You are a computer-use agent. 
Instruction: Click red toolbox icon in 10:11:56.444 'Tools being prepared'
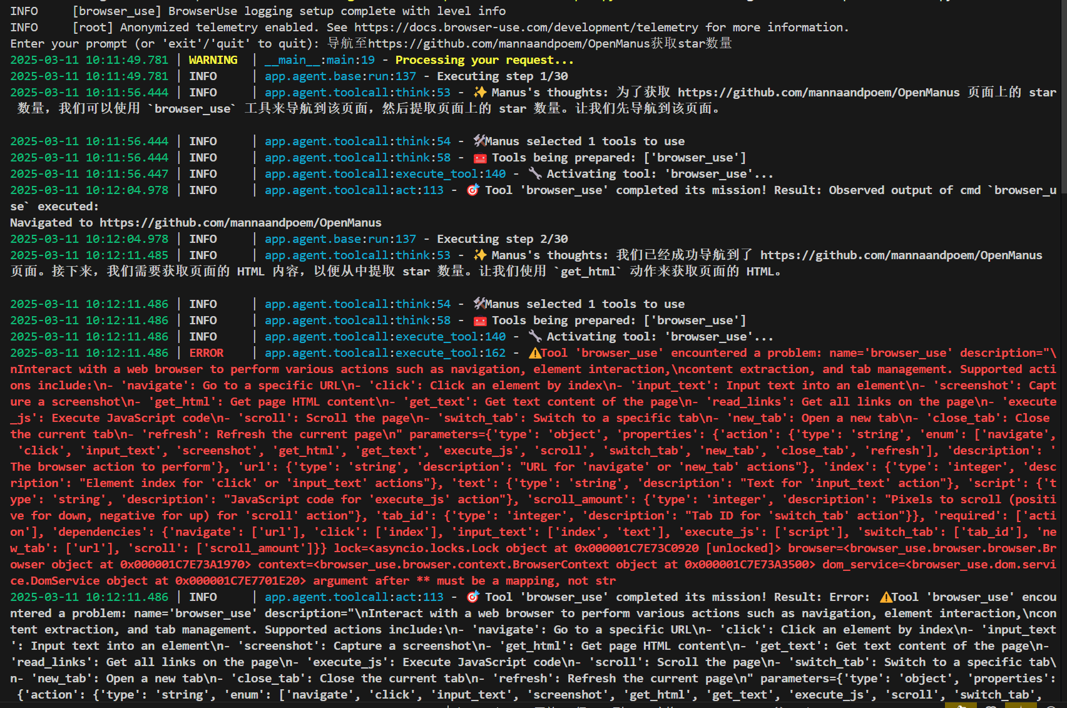point(480,158)
